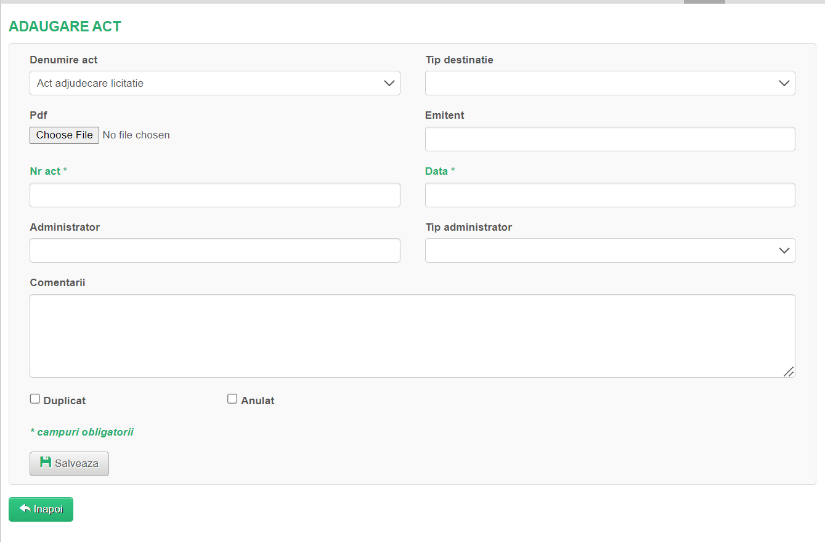Viewport: 825px width, 542px height.
Task: Click into the Nr act input field
Action: [214, 195]
